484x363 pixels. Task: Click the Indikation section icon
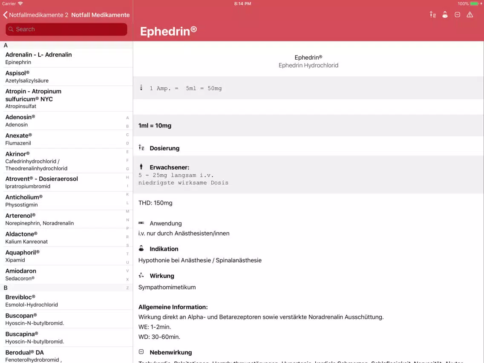point(141,248)
